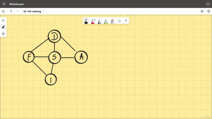This screenshot has width=212, height=119.
Task: Close the pen toolbar
Action: click(x=126, y=20)
